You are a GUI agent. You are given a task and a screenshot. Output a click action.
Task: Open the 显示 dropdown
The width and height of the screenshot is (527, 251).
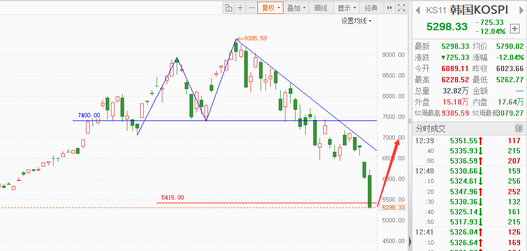point(347,8)
